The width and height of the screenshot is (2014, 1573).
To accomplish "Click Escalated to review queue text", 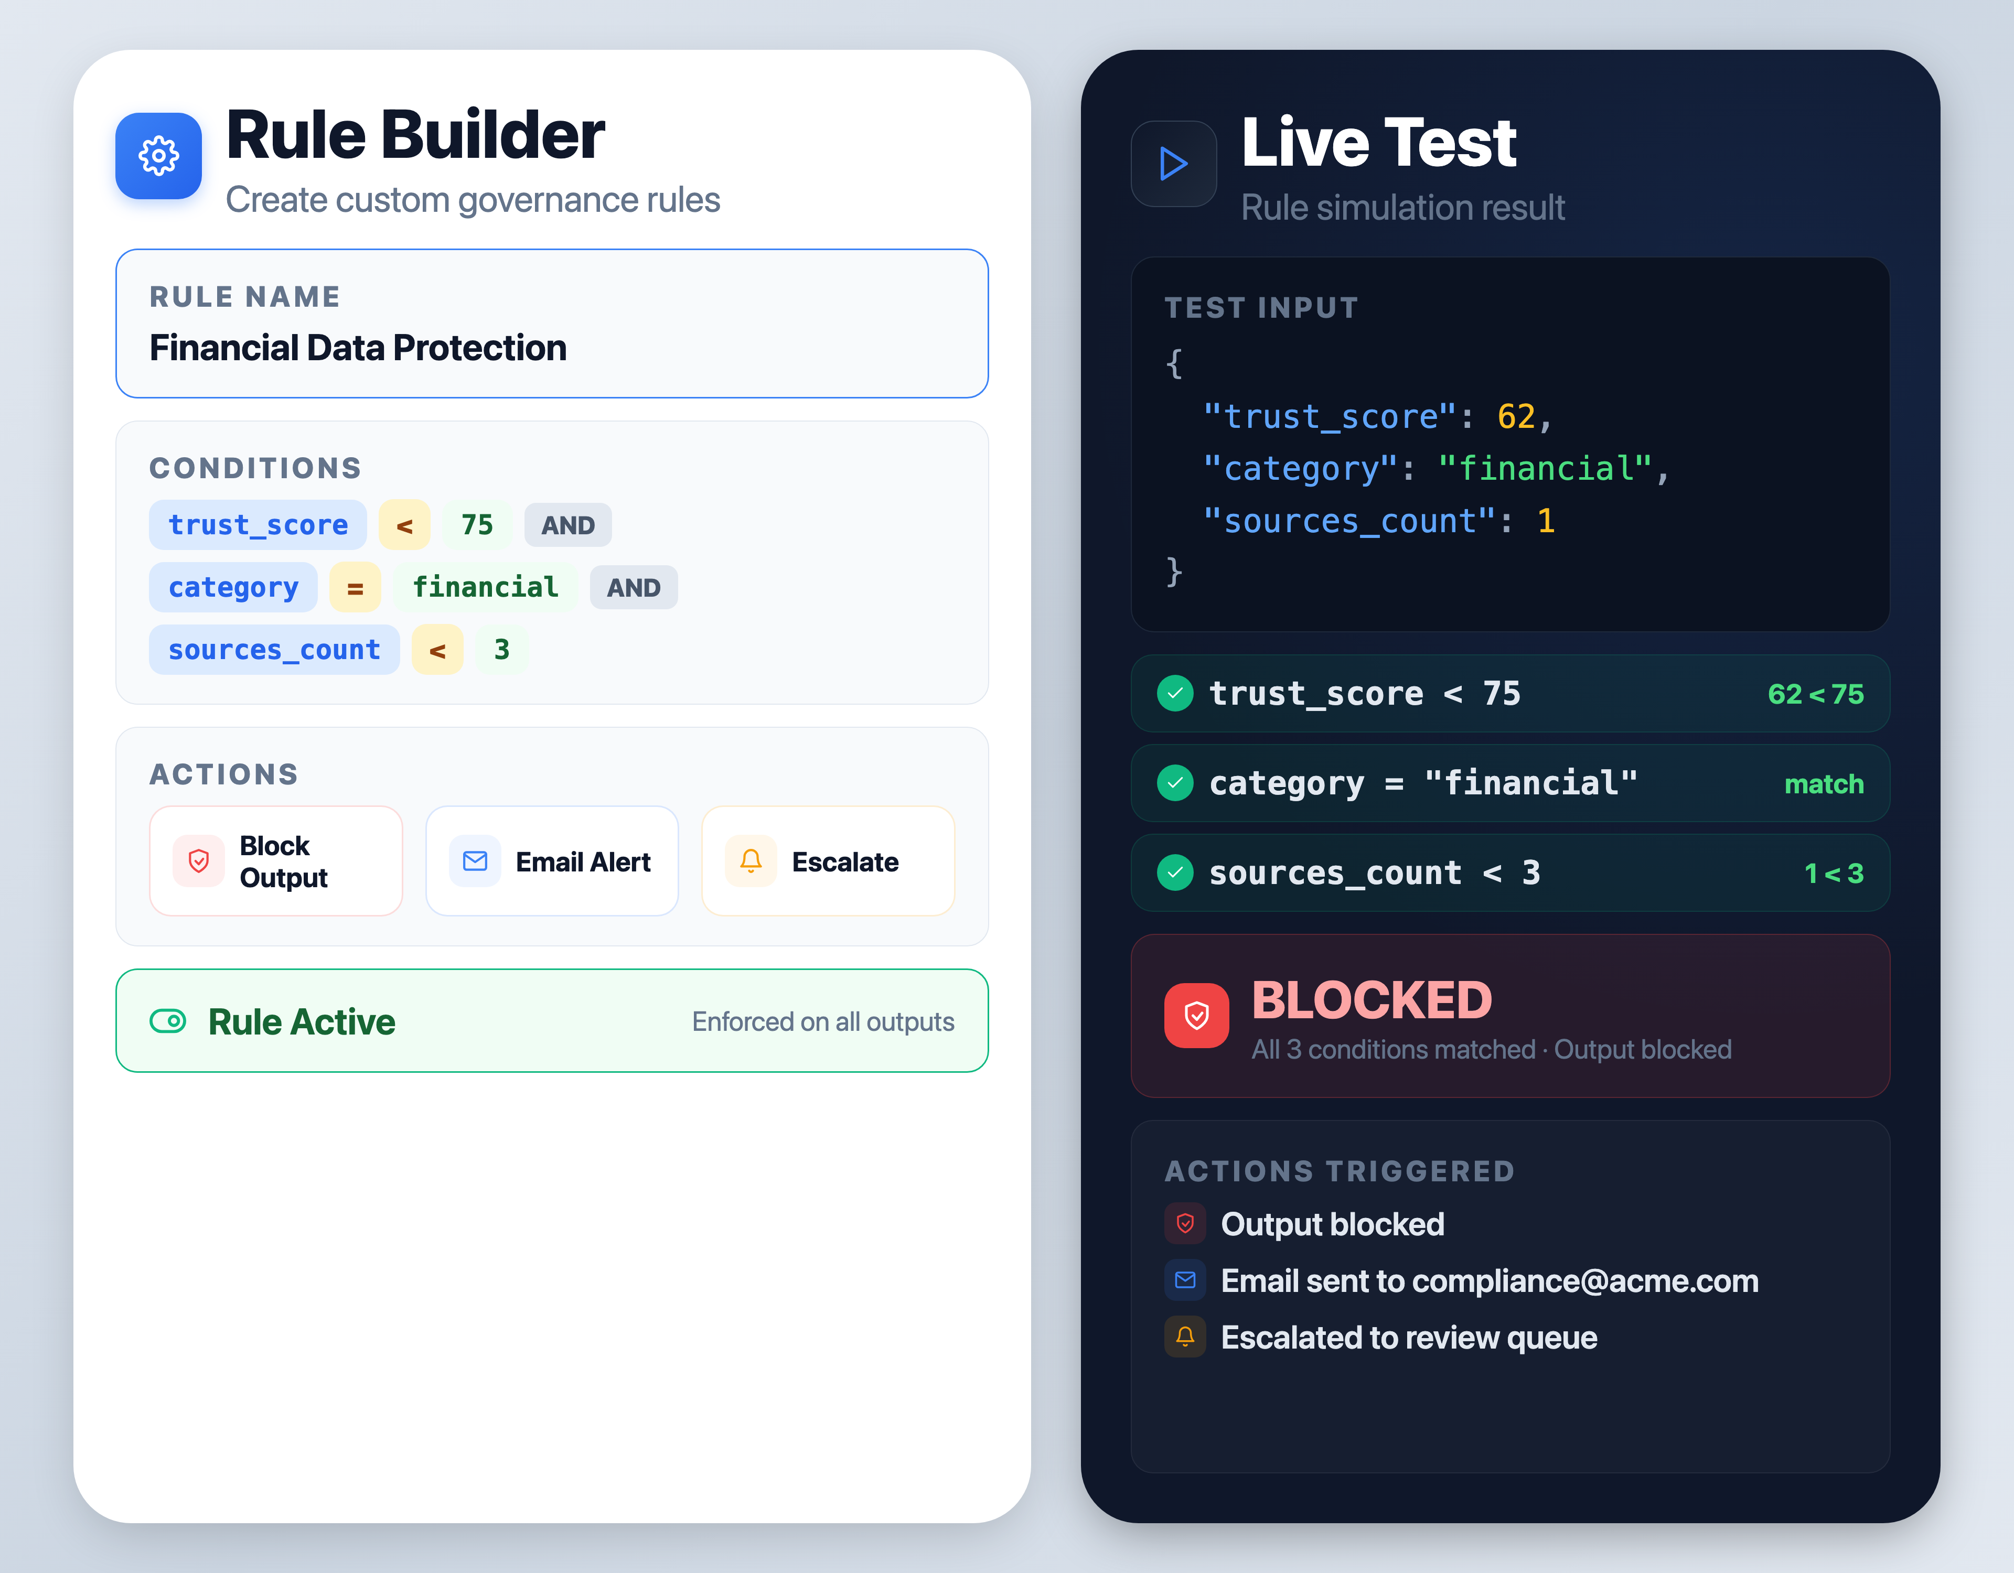I will [1408, 1337].
